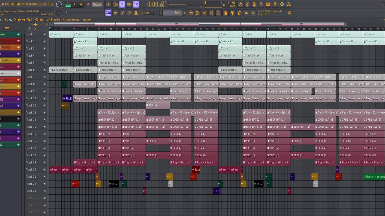Image resolution: width=385 pixels, height=216 pixels.
Task: Open the Help question mark icon
Action: pos(261,4)
